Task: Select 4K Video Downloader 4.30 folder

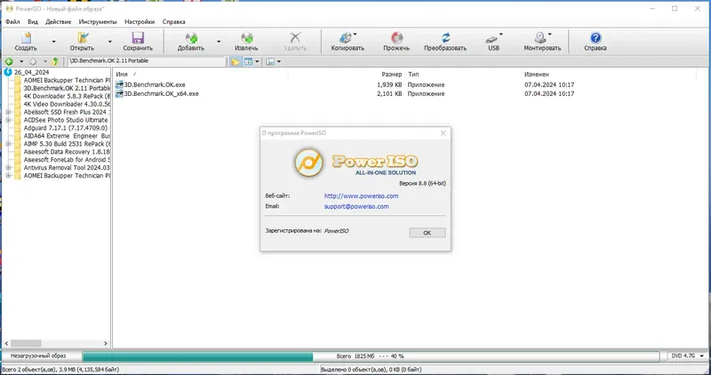Action: click(67, 104)
